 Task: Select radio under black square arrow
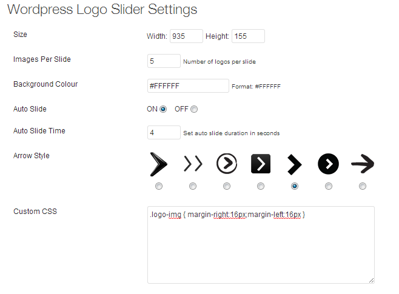pyautogui.click(x=261, y=186)
